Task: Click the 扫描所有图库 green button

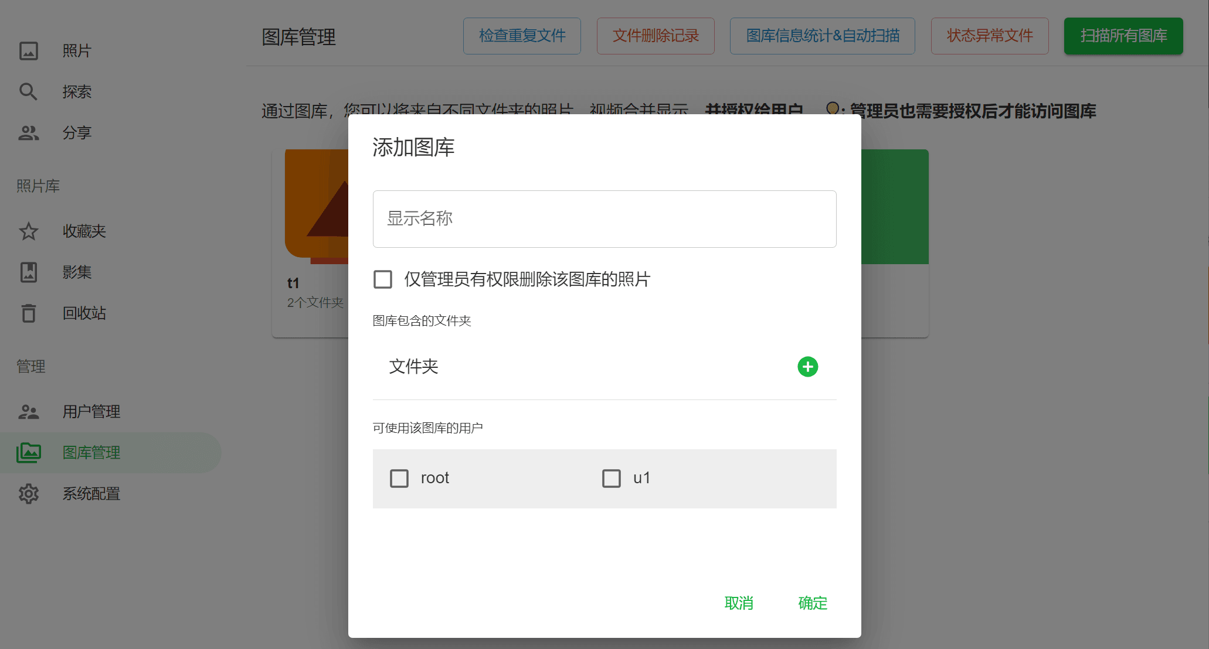Action: (1123, 36)
